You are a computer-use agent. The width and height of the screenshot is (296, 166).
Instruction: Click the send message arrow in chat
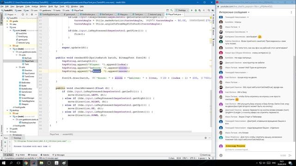point(290,155)
